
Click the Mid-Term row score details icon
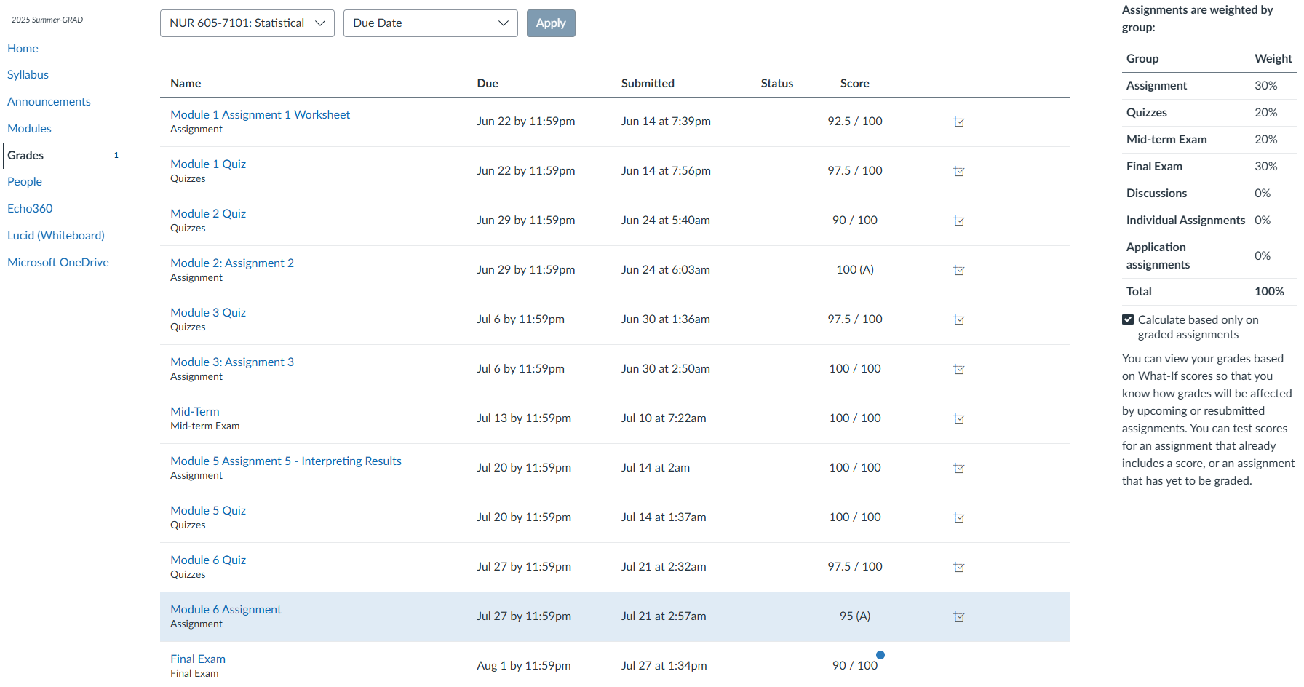tap(959, 419)
